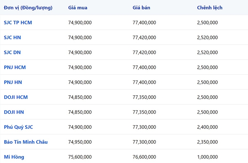Select Phú Quý SJC sell price 77,300,000
Viewport: 248px width, 163px height.
pos(144,127)
